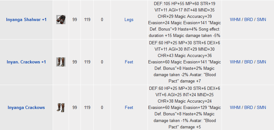The height and width of the screenshot is (130, 274).
Task: Open the Inyan. Crackows +1 item link
Action: point(27,62)
